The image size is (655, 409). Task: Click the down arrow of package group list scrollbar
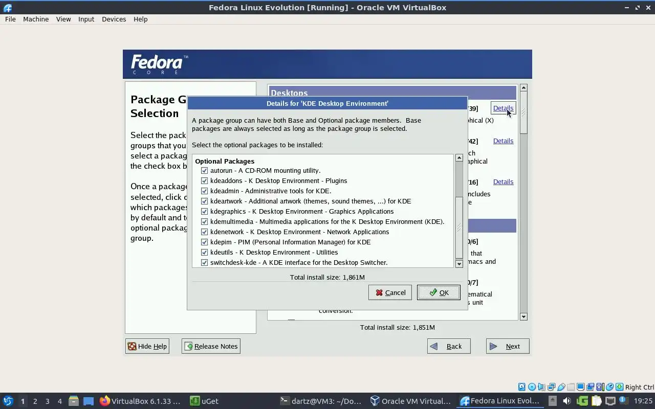point(523,316)
